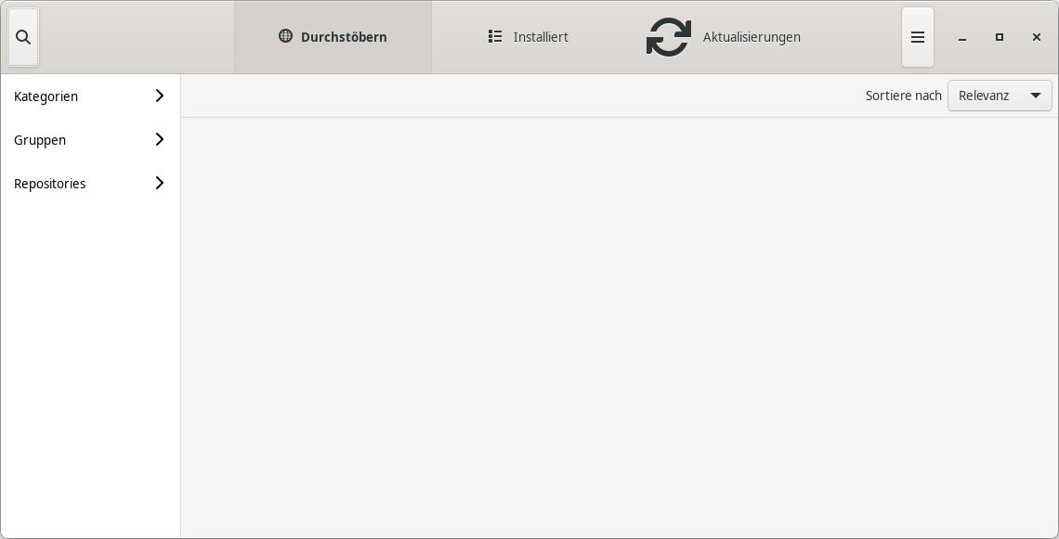1059x539 pixels.
Task: Expand the Gruppen section
Action: [x=90, y=139]
